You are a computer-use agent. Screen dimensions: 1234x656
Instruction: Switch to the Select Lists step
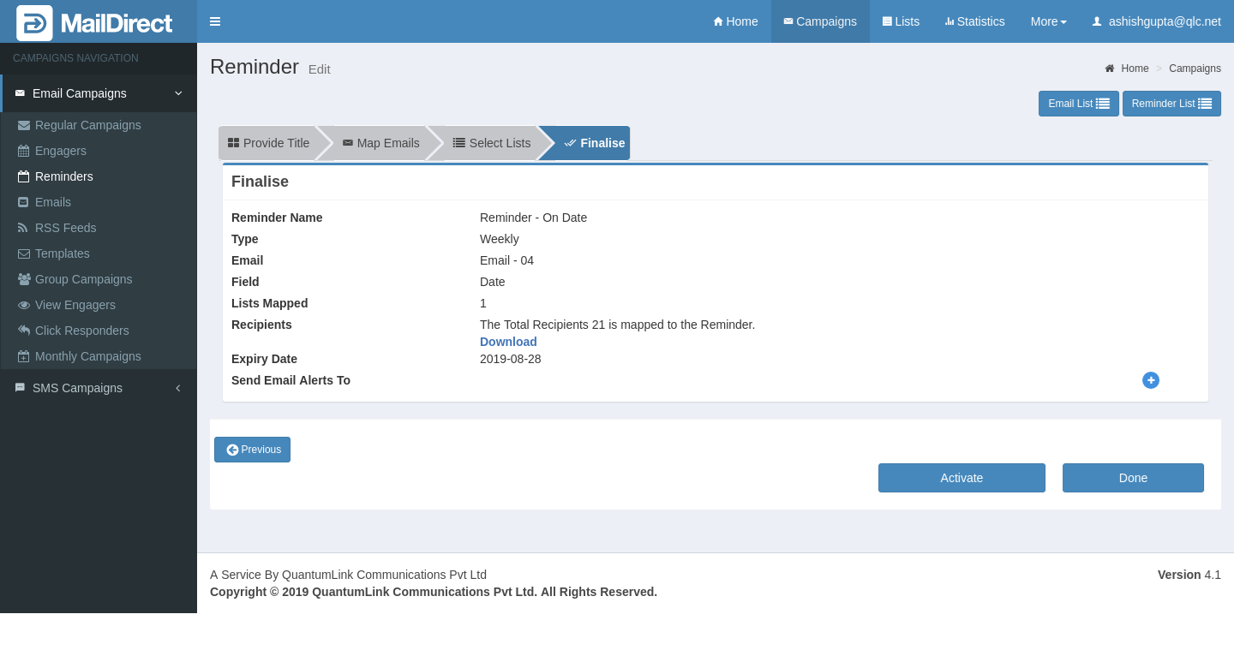(x=491, y=143)
